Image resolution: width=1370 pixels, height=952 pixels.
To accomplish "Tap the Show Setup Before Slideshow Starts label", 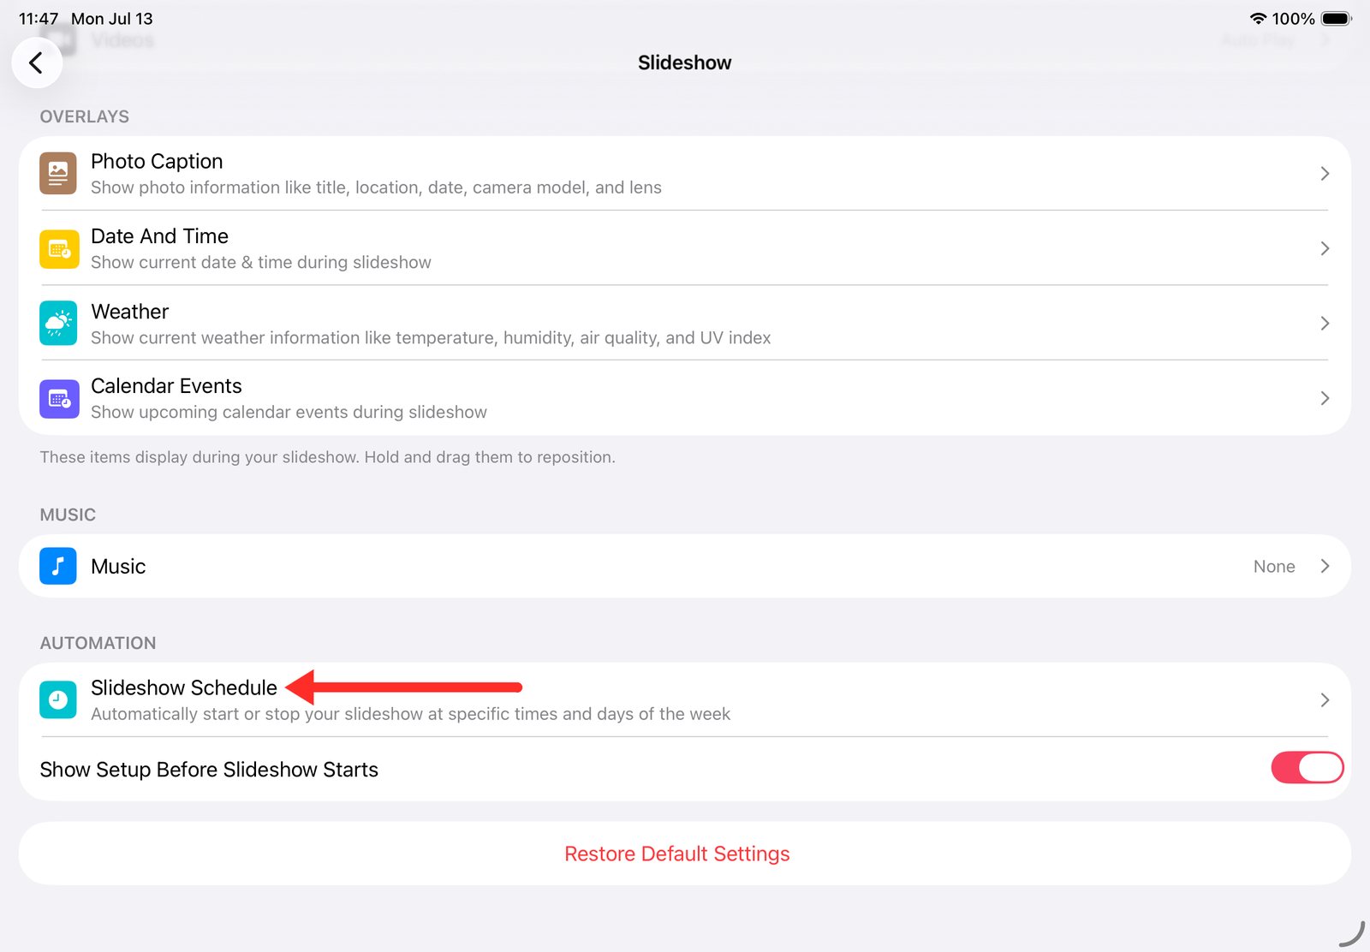I will 209,770.
